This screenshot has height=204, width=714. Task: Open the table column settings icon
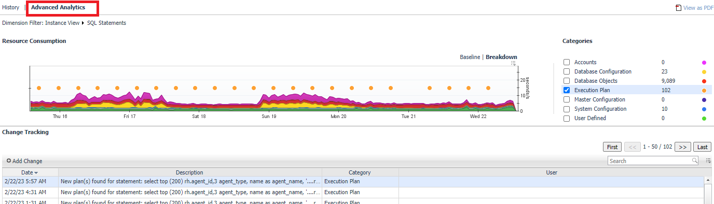click(x=708, y=161)
